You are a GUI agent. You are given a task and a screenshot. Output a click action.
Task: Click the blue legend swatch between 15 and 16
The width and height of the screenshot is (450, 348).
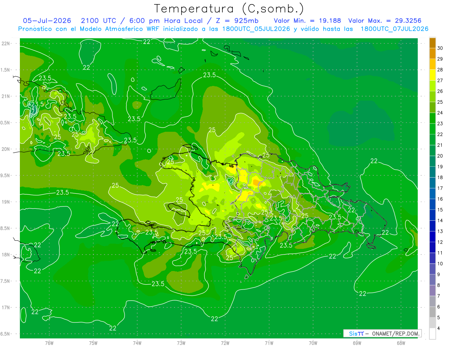click(x=432, y=204)
